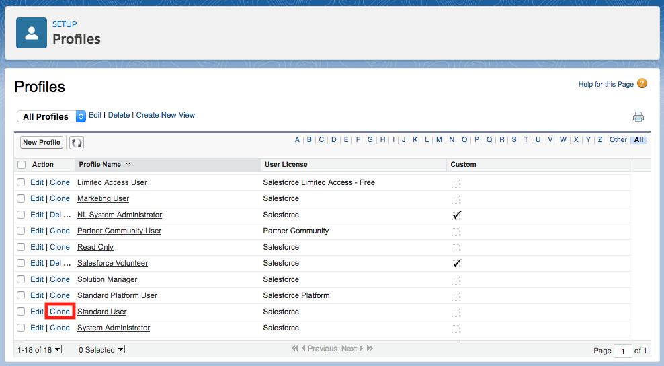Filter profiles by letter P
The height and width of the screenshot is (366, 664).
tap(476, 139)
